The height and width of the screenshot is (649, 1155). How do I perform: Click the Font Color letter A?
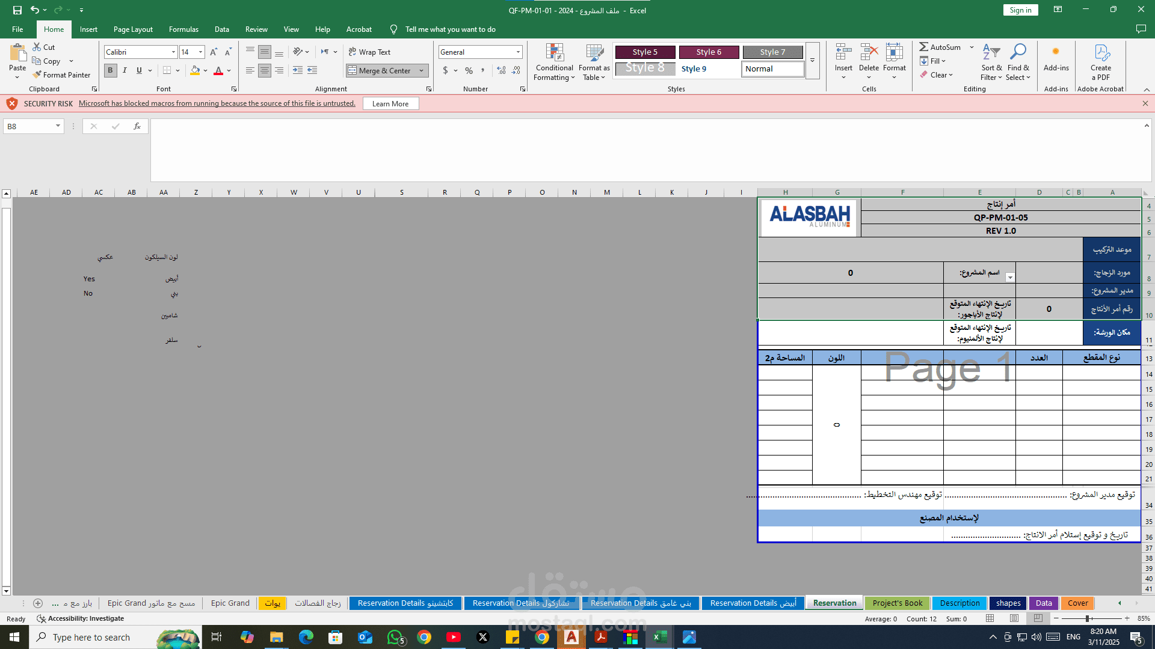pos(218,70)
